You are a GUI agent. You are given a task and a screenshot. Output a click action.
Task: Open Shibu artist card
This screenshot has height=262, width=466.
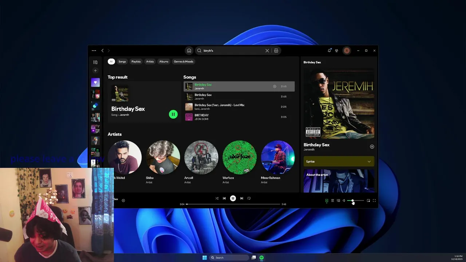pos(163,162)
